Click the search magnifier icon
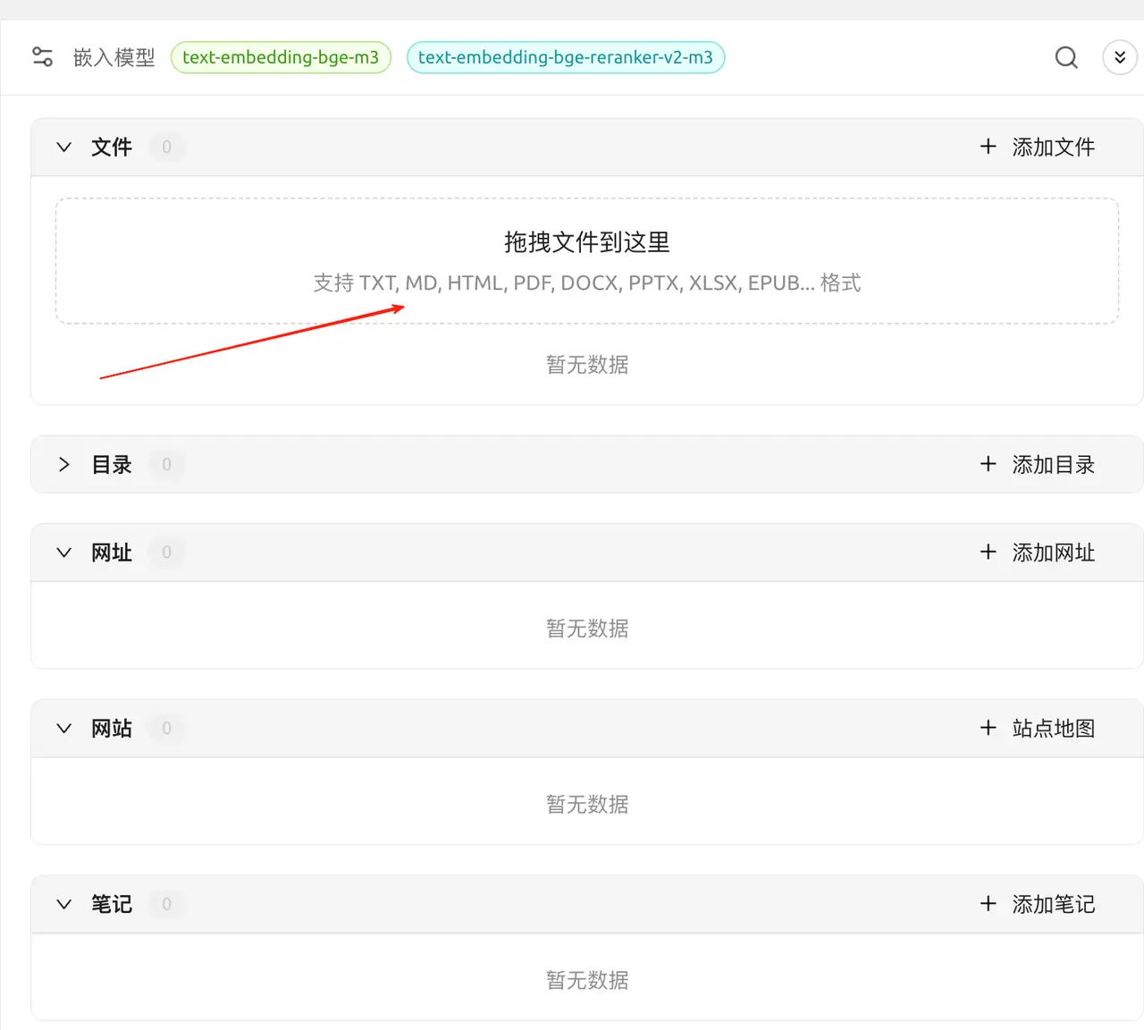The width and height of the screenshot is (1144, 1030). pyautogui.click(x=1066, y=57)
